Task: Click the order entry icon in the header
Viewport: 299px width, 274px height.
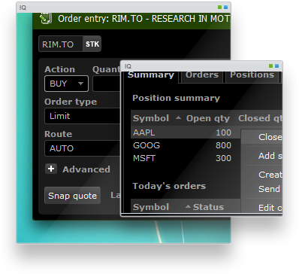Action: click(46, 18)
